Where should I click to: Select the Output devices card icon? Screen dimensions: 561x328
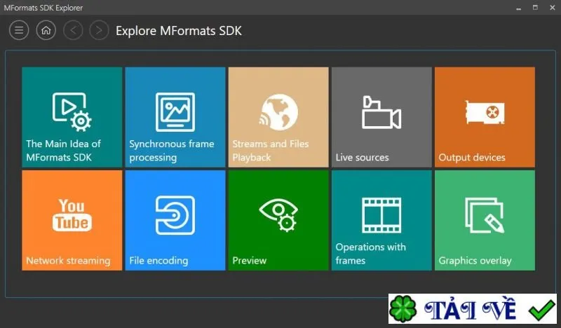pyautogui.click(x=485, y=112)
